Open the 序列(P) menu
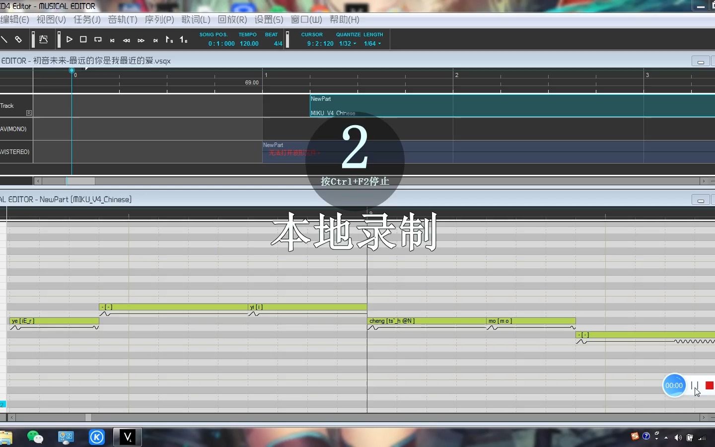Viewport: 715px width, 447px height. (x=159, y=19)
